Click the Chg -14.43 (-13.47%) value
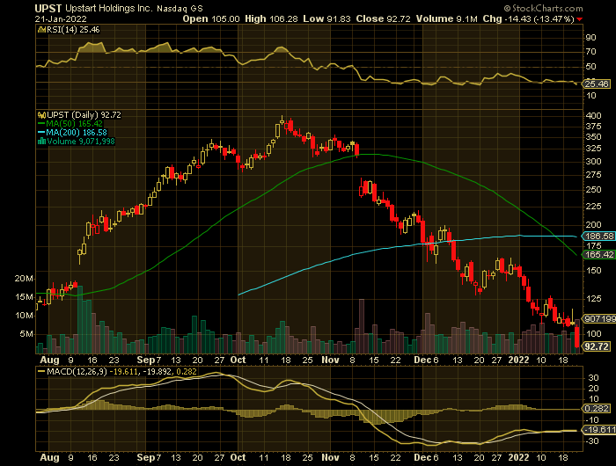 (x=528, y=18)
